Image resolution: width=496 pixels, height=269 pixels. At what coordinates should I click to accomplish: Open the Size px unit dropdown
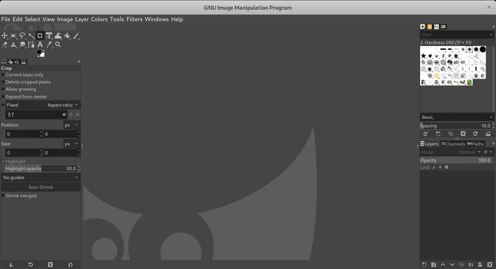(x=71, y=143)
